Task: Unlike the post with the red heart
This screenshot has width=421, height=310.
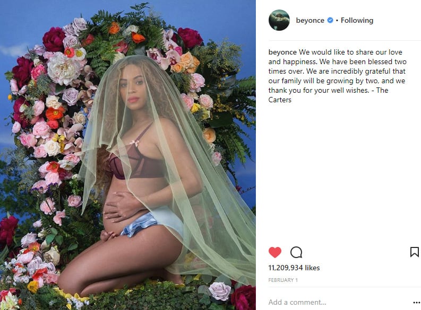Action: (x=274, y=252)
